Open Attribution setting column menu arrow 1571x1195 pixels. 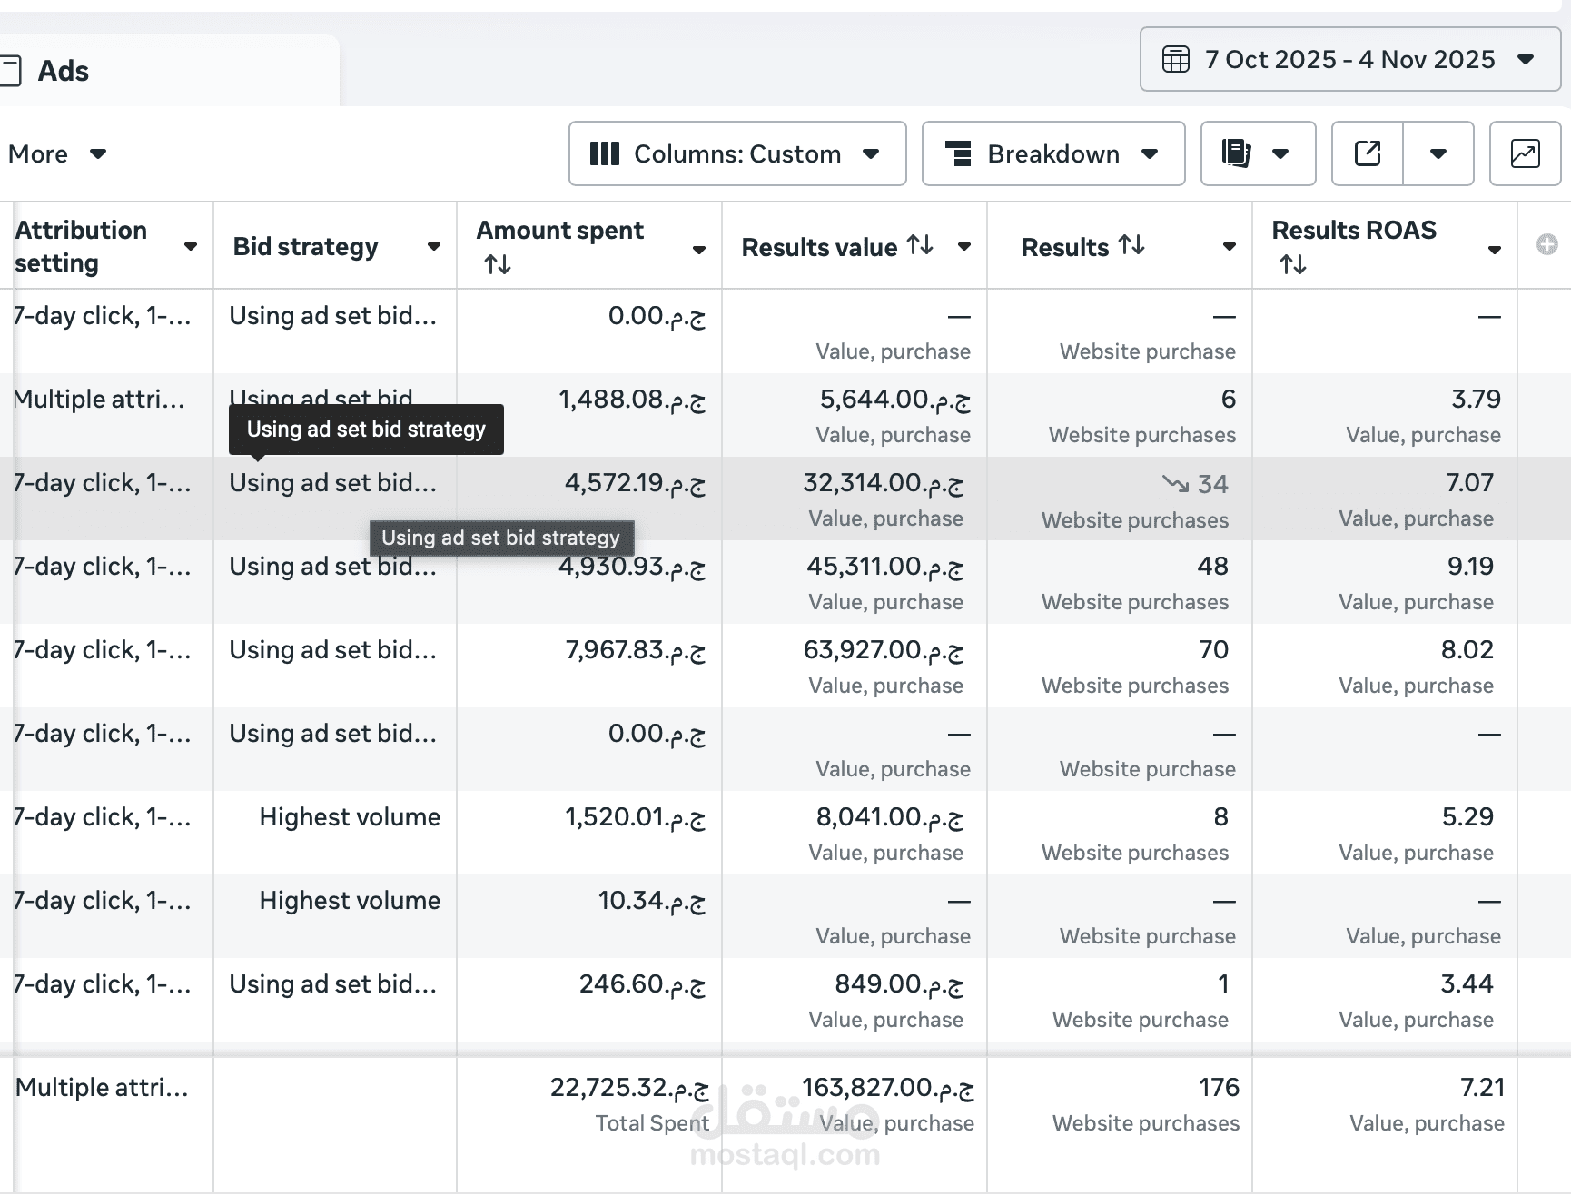pos(191,247)
